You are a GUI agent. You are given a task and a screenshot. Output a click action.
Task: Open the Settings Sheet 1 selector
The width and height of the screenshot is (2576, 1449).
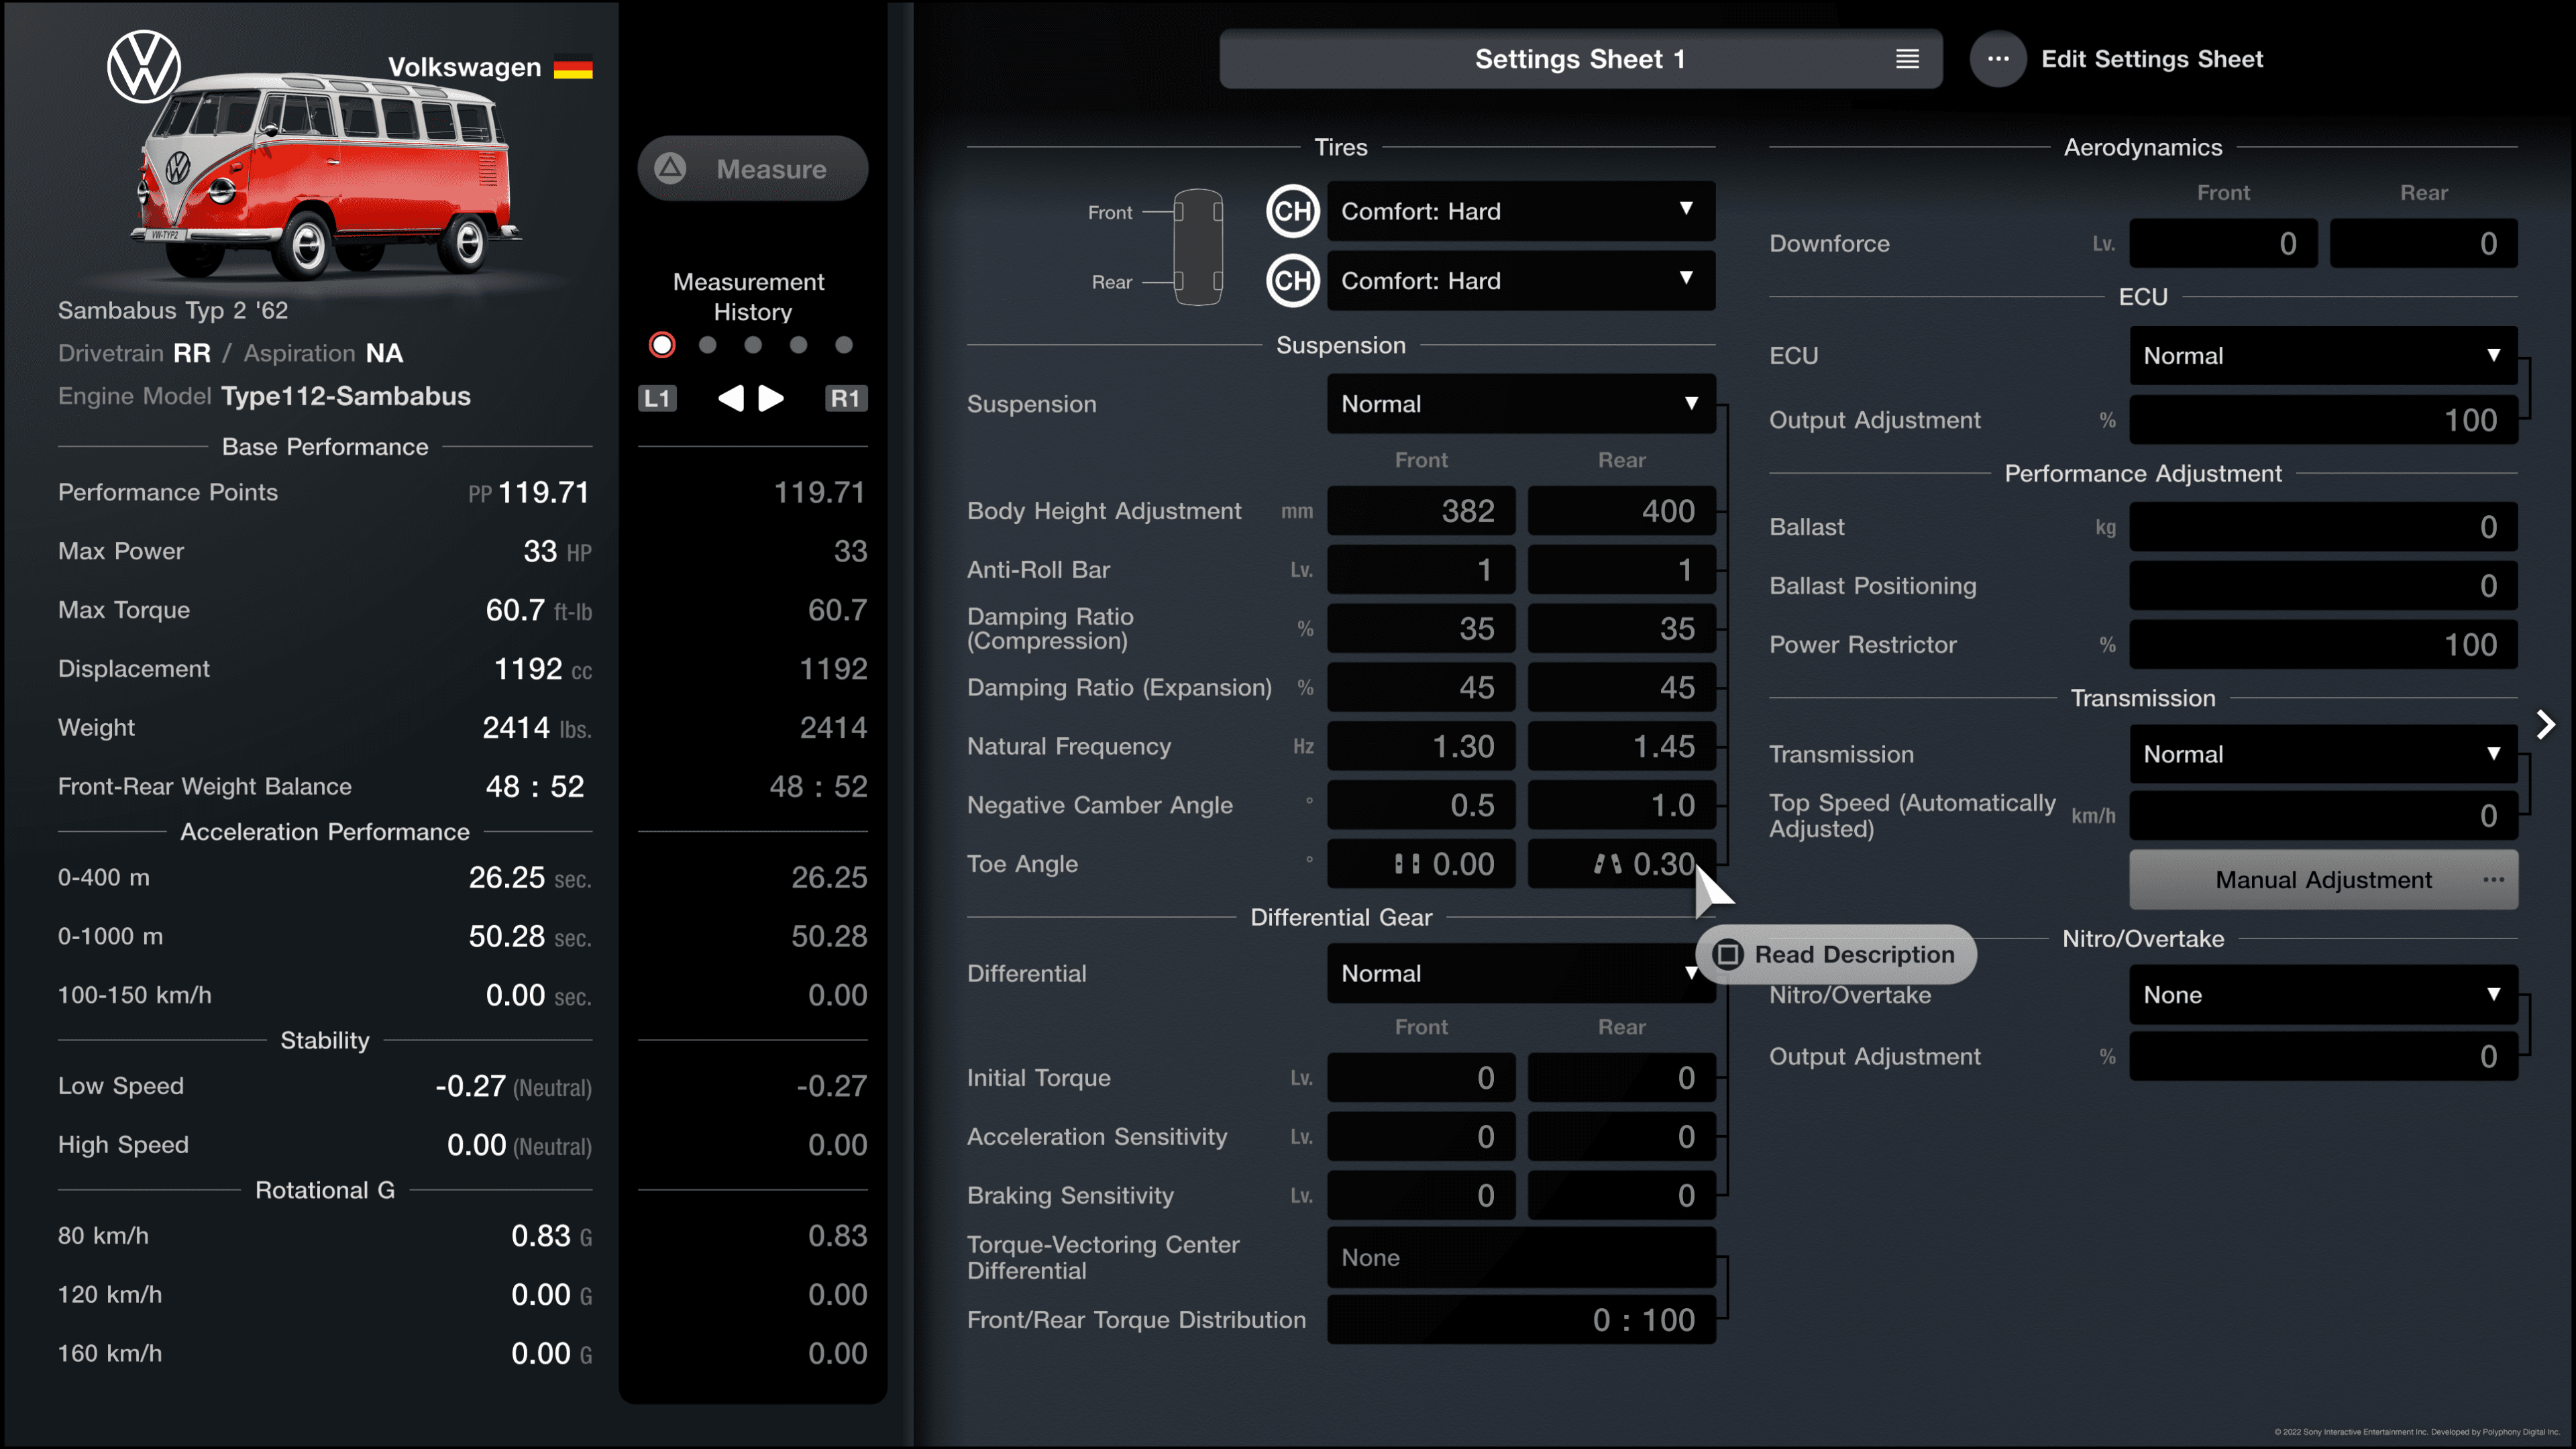[x=1580, y=59]
